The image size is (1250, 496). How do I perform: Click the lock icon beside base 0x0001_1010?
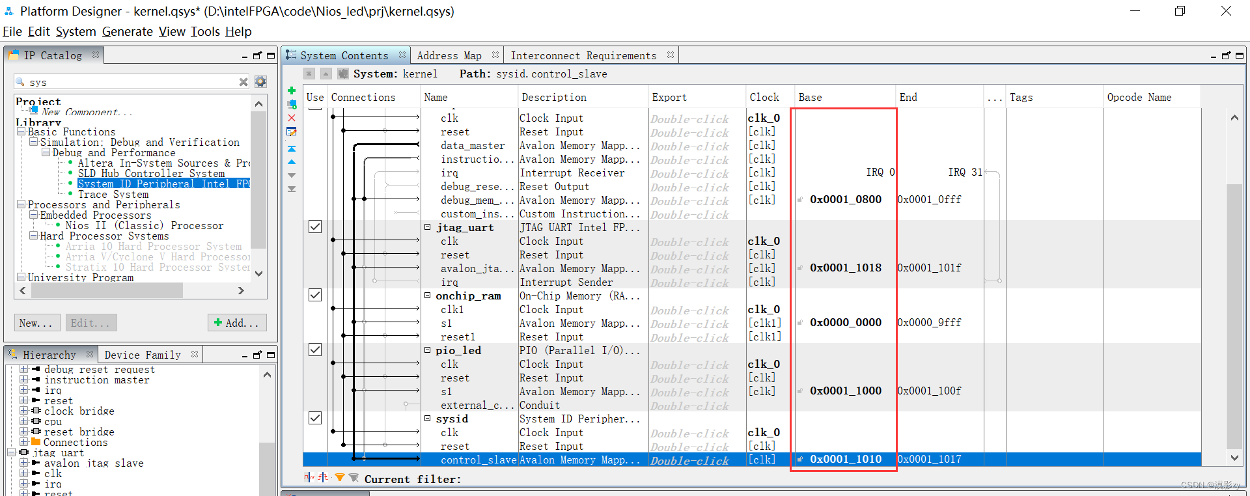click(x=800, y=460)
